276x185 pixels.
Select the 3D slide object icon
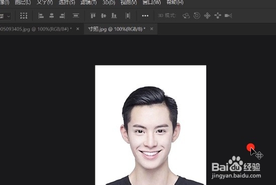point(218,16)
